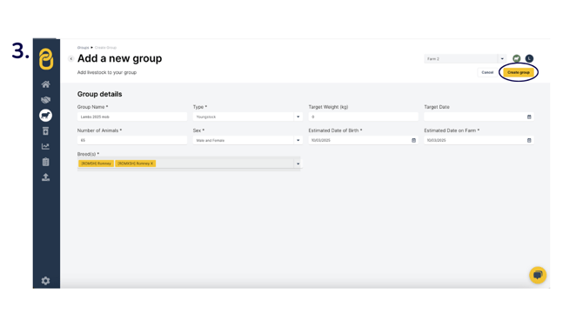Open Estimated Date on Farm calendar picker
This screenshot has width=583, height=327.
[x=529, y=140]
